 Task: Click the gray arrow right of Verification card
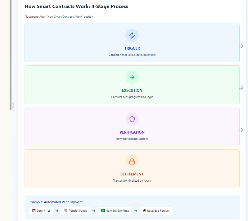pyautogui.click(x=241, y=130)
